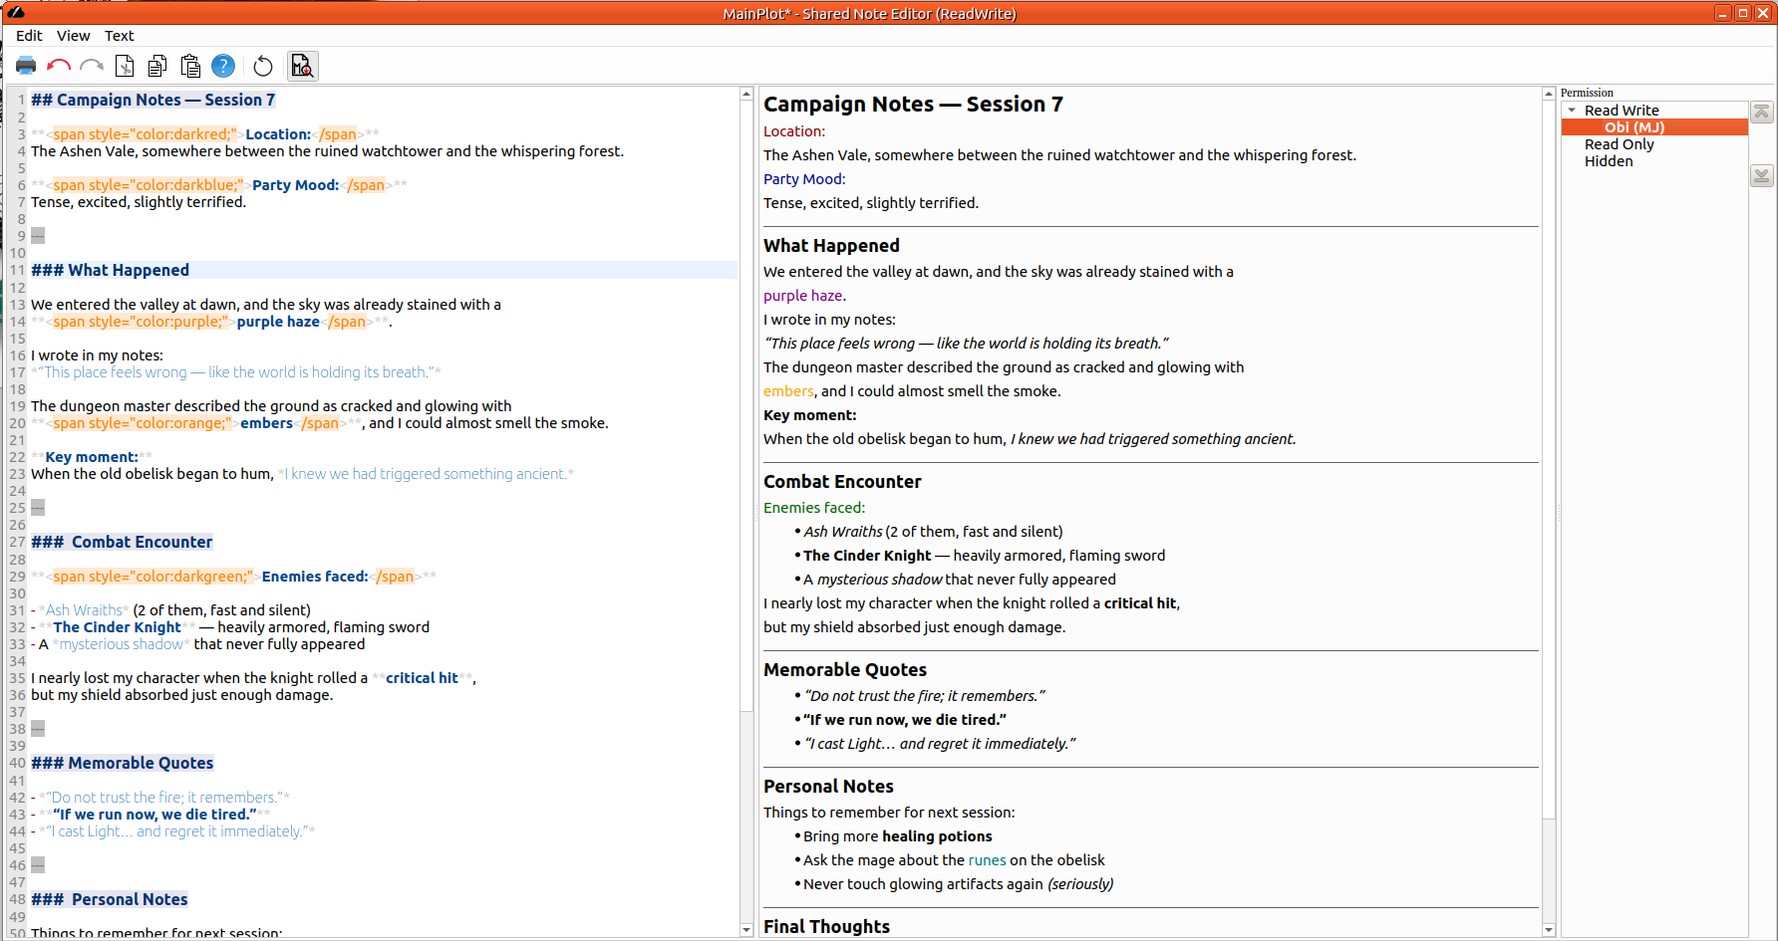Click the Copy documents icon
This screenshot has height=941, width=1778.
(157, 67)
